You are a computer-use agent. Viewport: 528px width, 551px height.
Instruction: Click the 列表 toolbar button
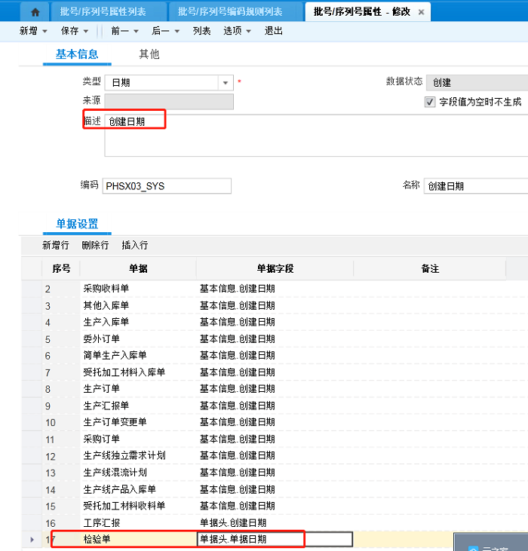tap(201, 31)
